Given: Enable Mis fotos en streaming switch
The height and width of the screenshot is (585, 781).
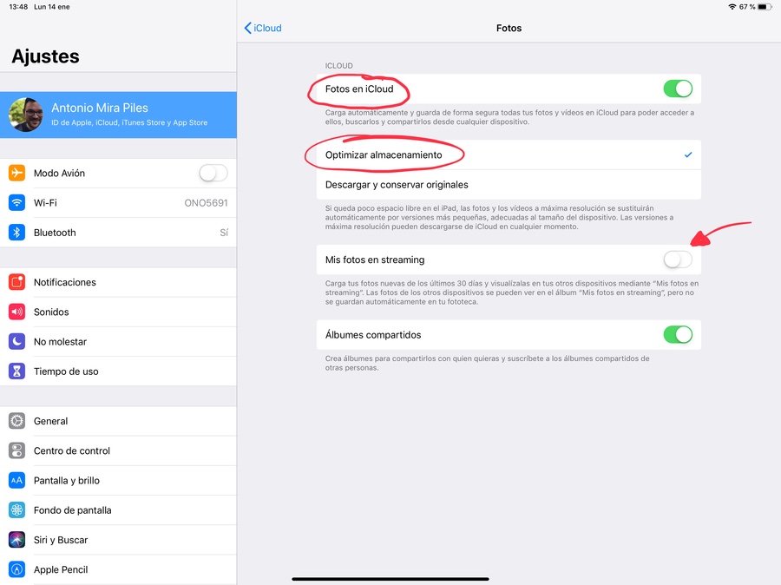Looking at the screenshot, I should click(678, 260).
